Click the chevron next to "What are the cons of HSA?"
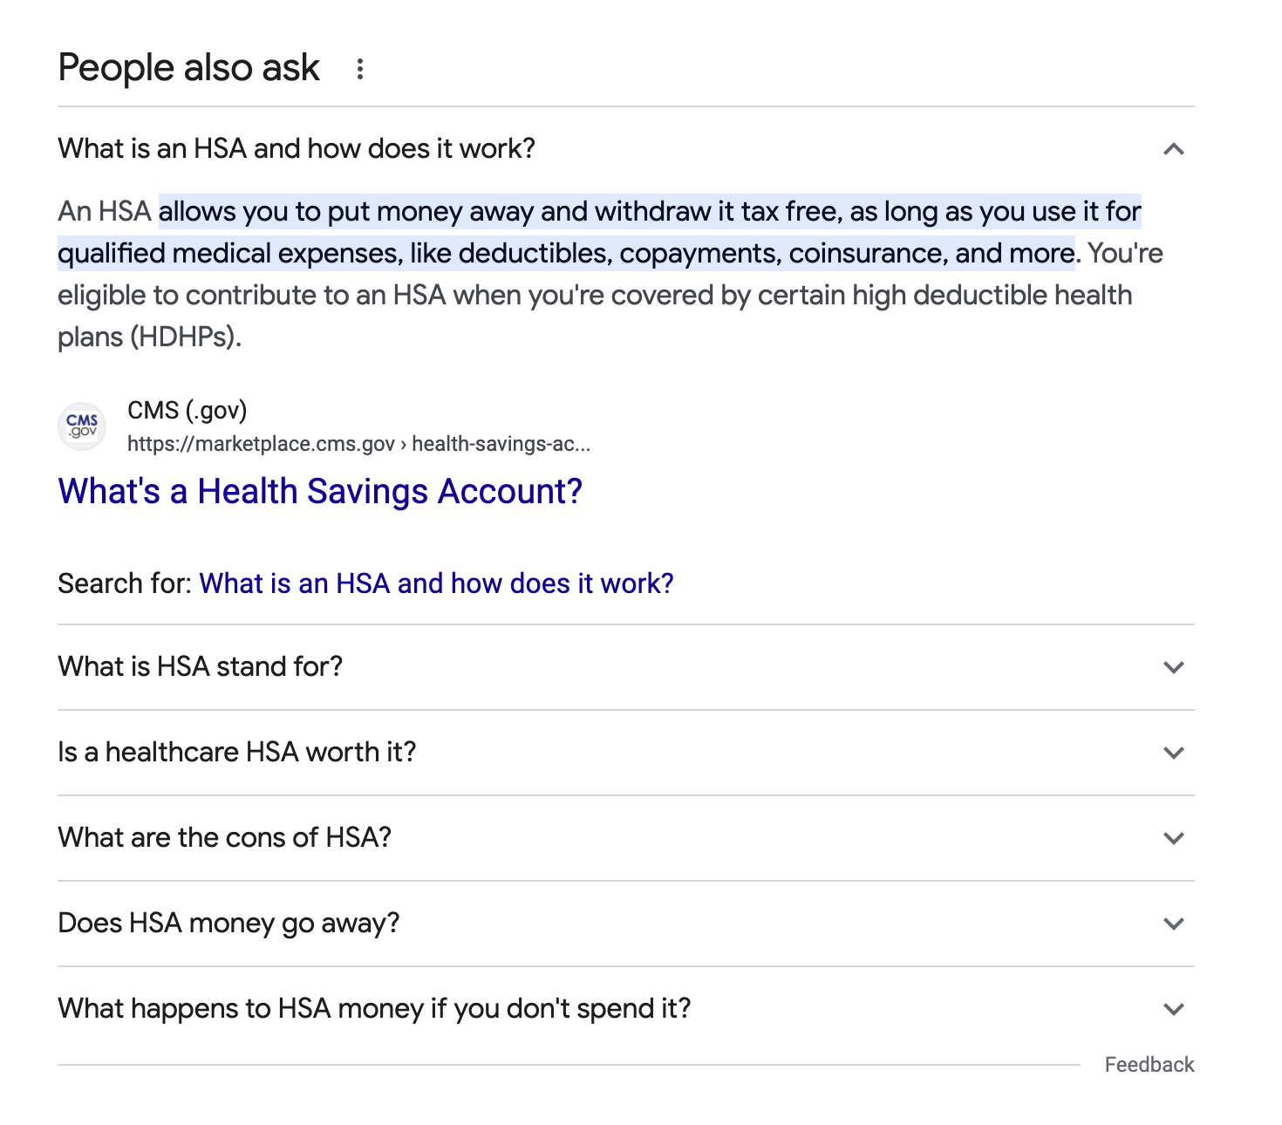 tap(1174, 838)
